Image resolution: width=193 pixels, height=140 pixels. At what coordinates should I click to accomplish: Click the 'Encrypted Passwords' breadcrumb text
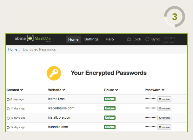click(x=39, y=49)
